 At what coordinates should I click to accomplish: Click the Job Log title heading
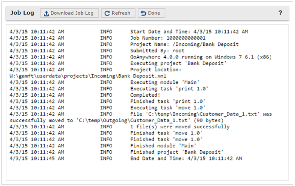pos(22,13)
